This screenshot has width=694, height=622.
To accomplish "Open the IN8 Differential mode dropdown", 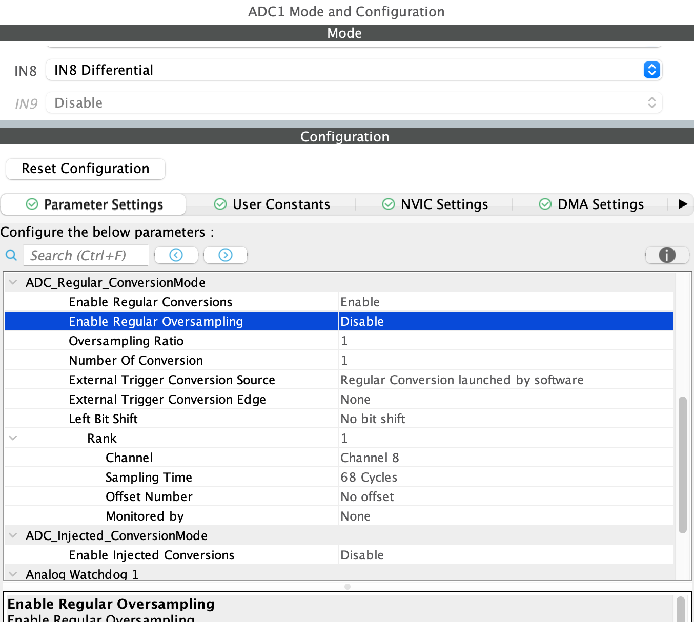I will [x=651, y=70].
